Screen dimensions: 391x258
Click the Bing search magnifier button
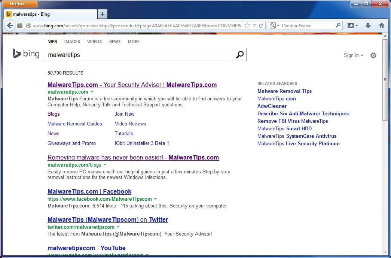pos(239,54)
